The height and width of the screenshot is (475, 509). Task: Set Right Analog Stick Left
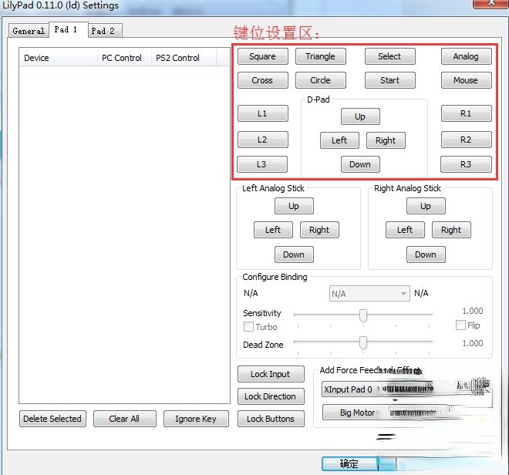tap(405, 230)
